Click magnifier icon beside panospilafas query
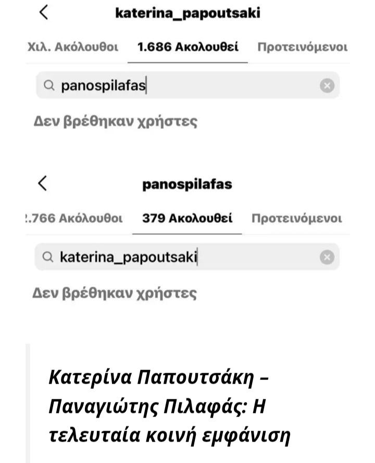The image size is (375, 463). click(x=49, y=86)
